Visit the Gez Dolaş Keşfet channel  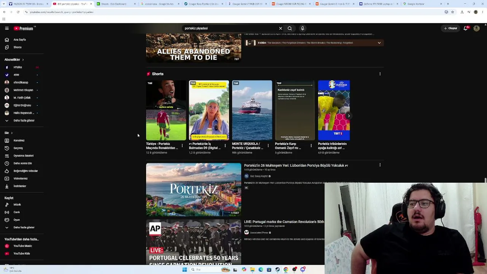click(x=259, y=176)
